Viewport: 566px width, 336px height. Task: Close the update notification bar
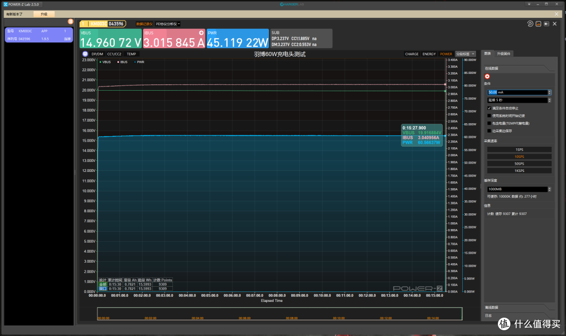[556, 14]
